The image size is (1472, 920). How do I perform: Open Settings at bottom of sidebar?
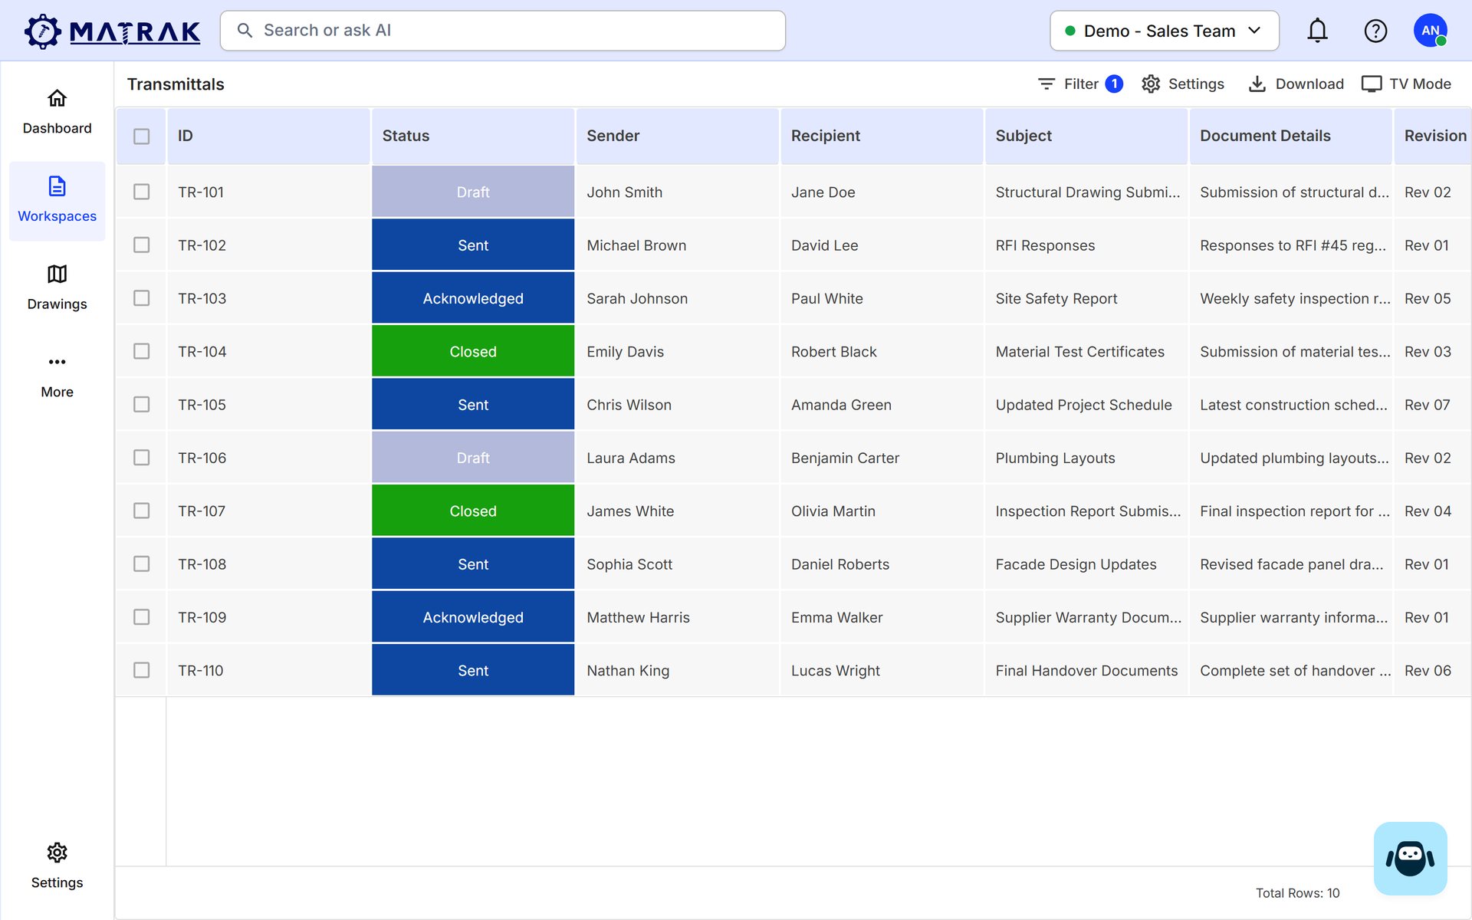coord(57,867)
